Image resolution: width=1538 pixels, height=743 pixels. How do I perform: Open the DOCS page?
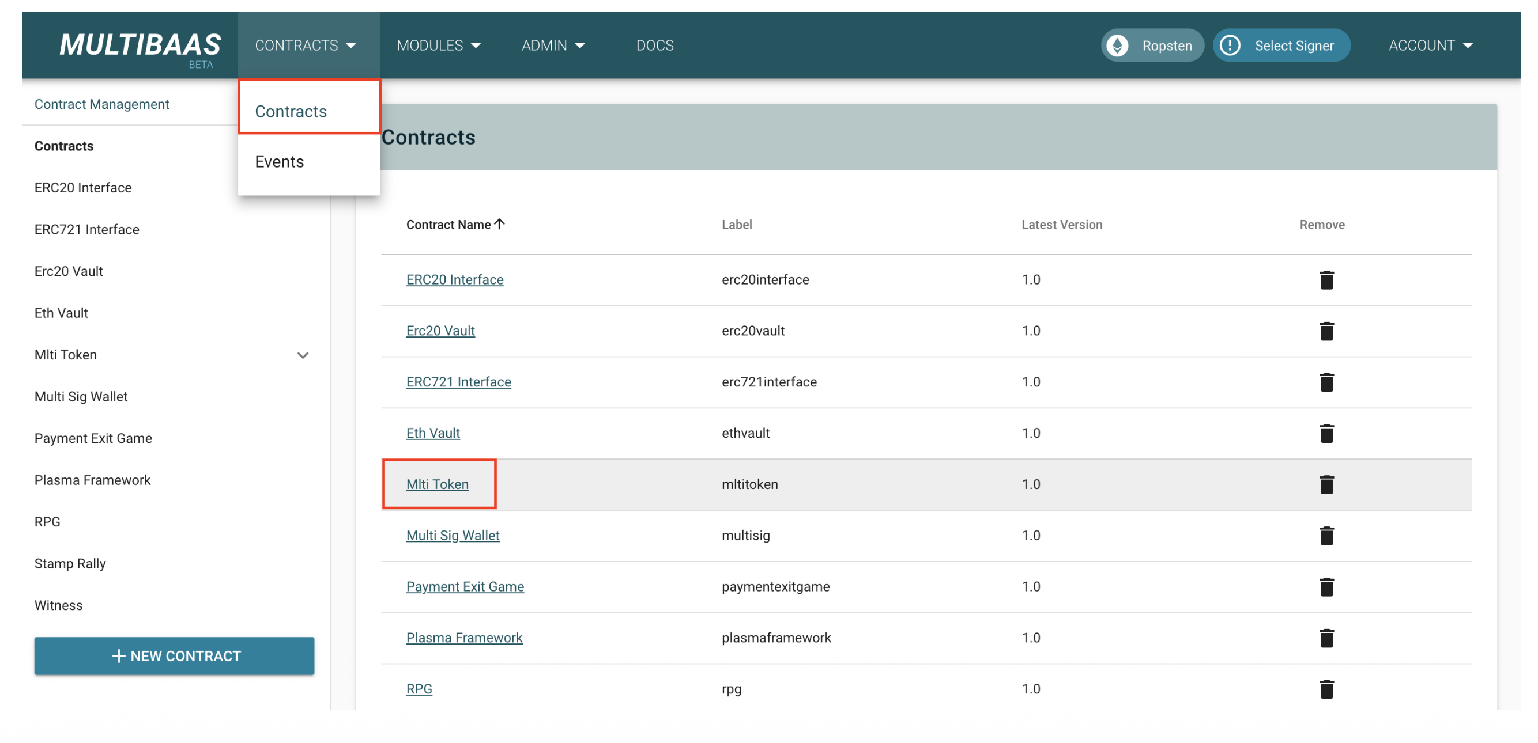tap(655, 46)
